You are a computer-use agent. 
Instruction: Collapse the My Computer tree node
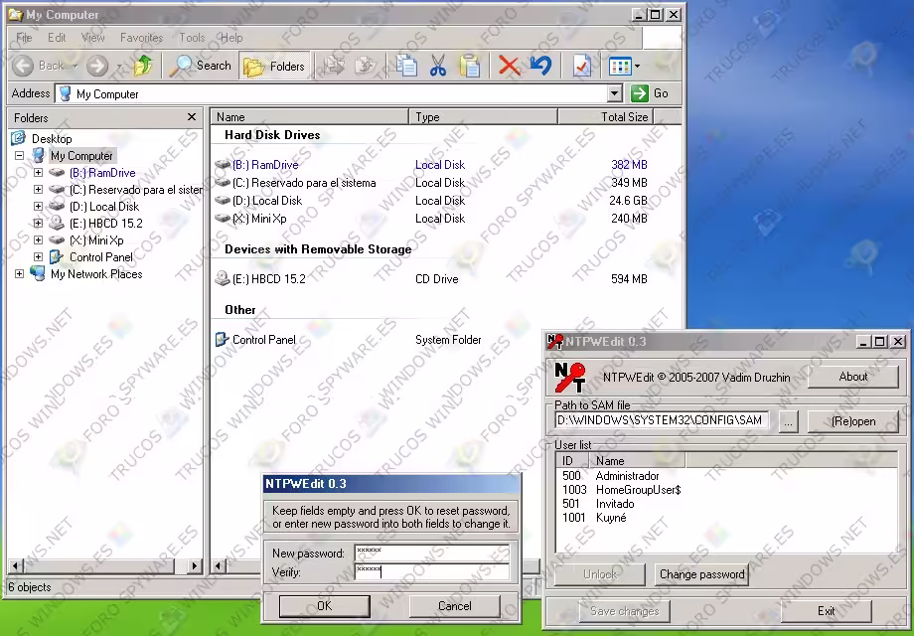pos(19,155)
